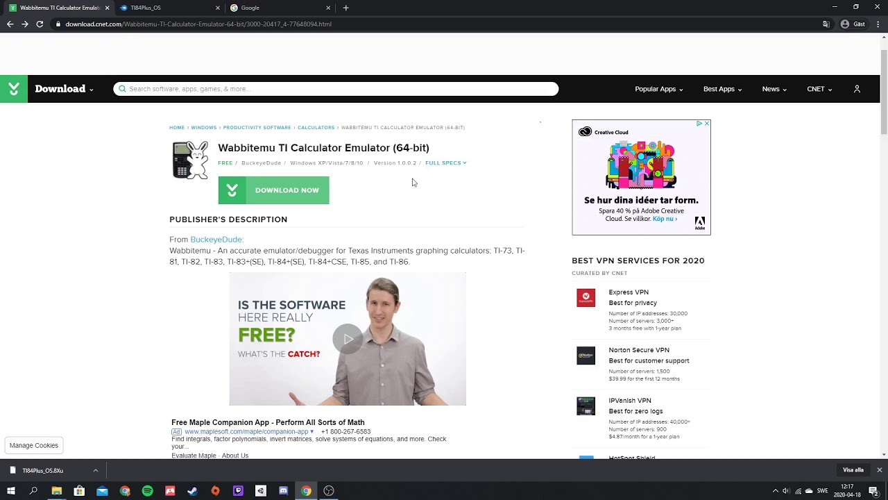Expand the Full Specs section
Viewport: 888px width, 500px height.
[446, 163]
